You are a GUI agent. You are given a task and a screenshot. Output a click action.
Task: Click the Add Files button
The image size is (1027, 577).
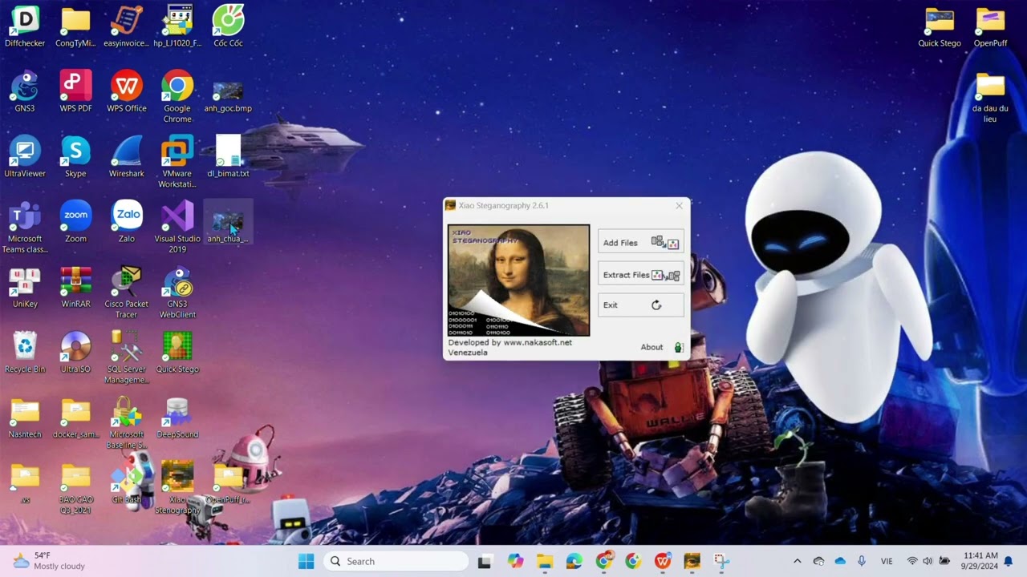pos(640,243)
